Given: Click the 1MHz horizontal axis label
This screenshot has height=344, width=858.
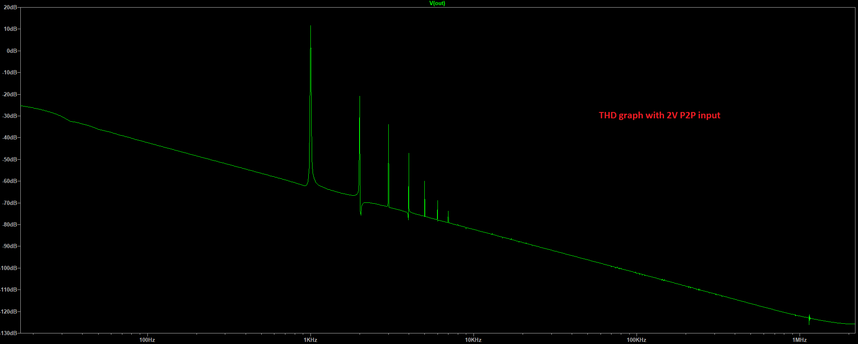Looking at the screenshot, I should (x=799, y=340).
